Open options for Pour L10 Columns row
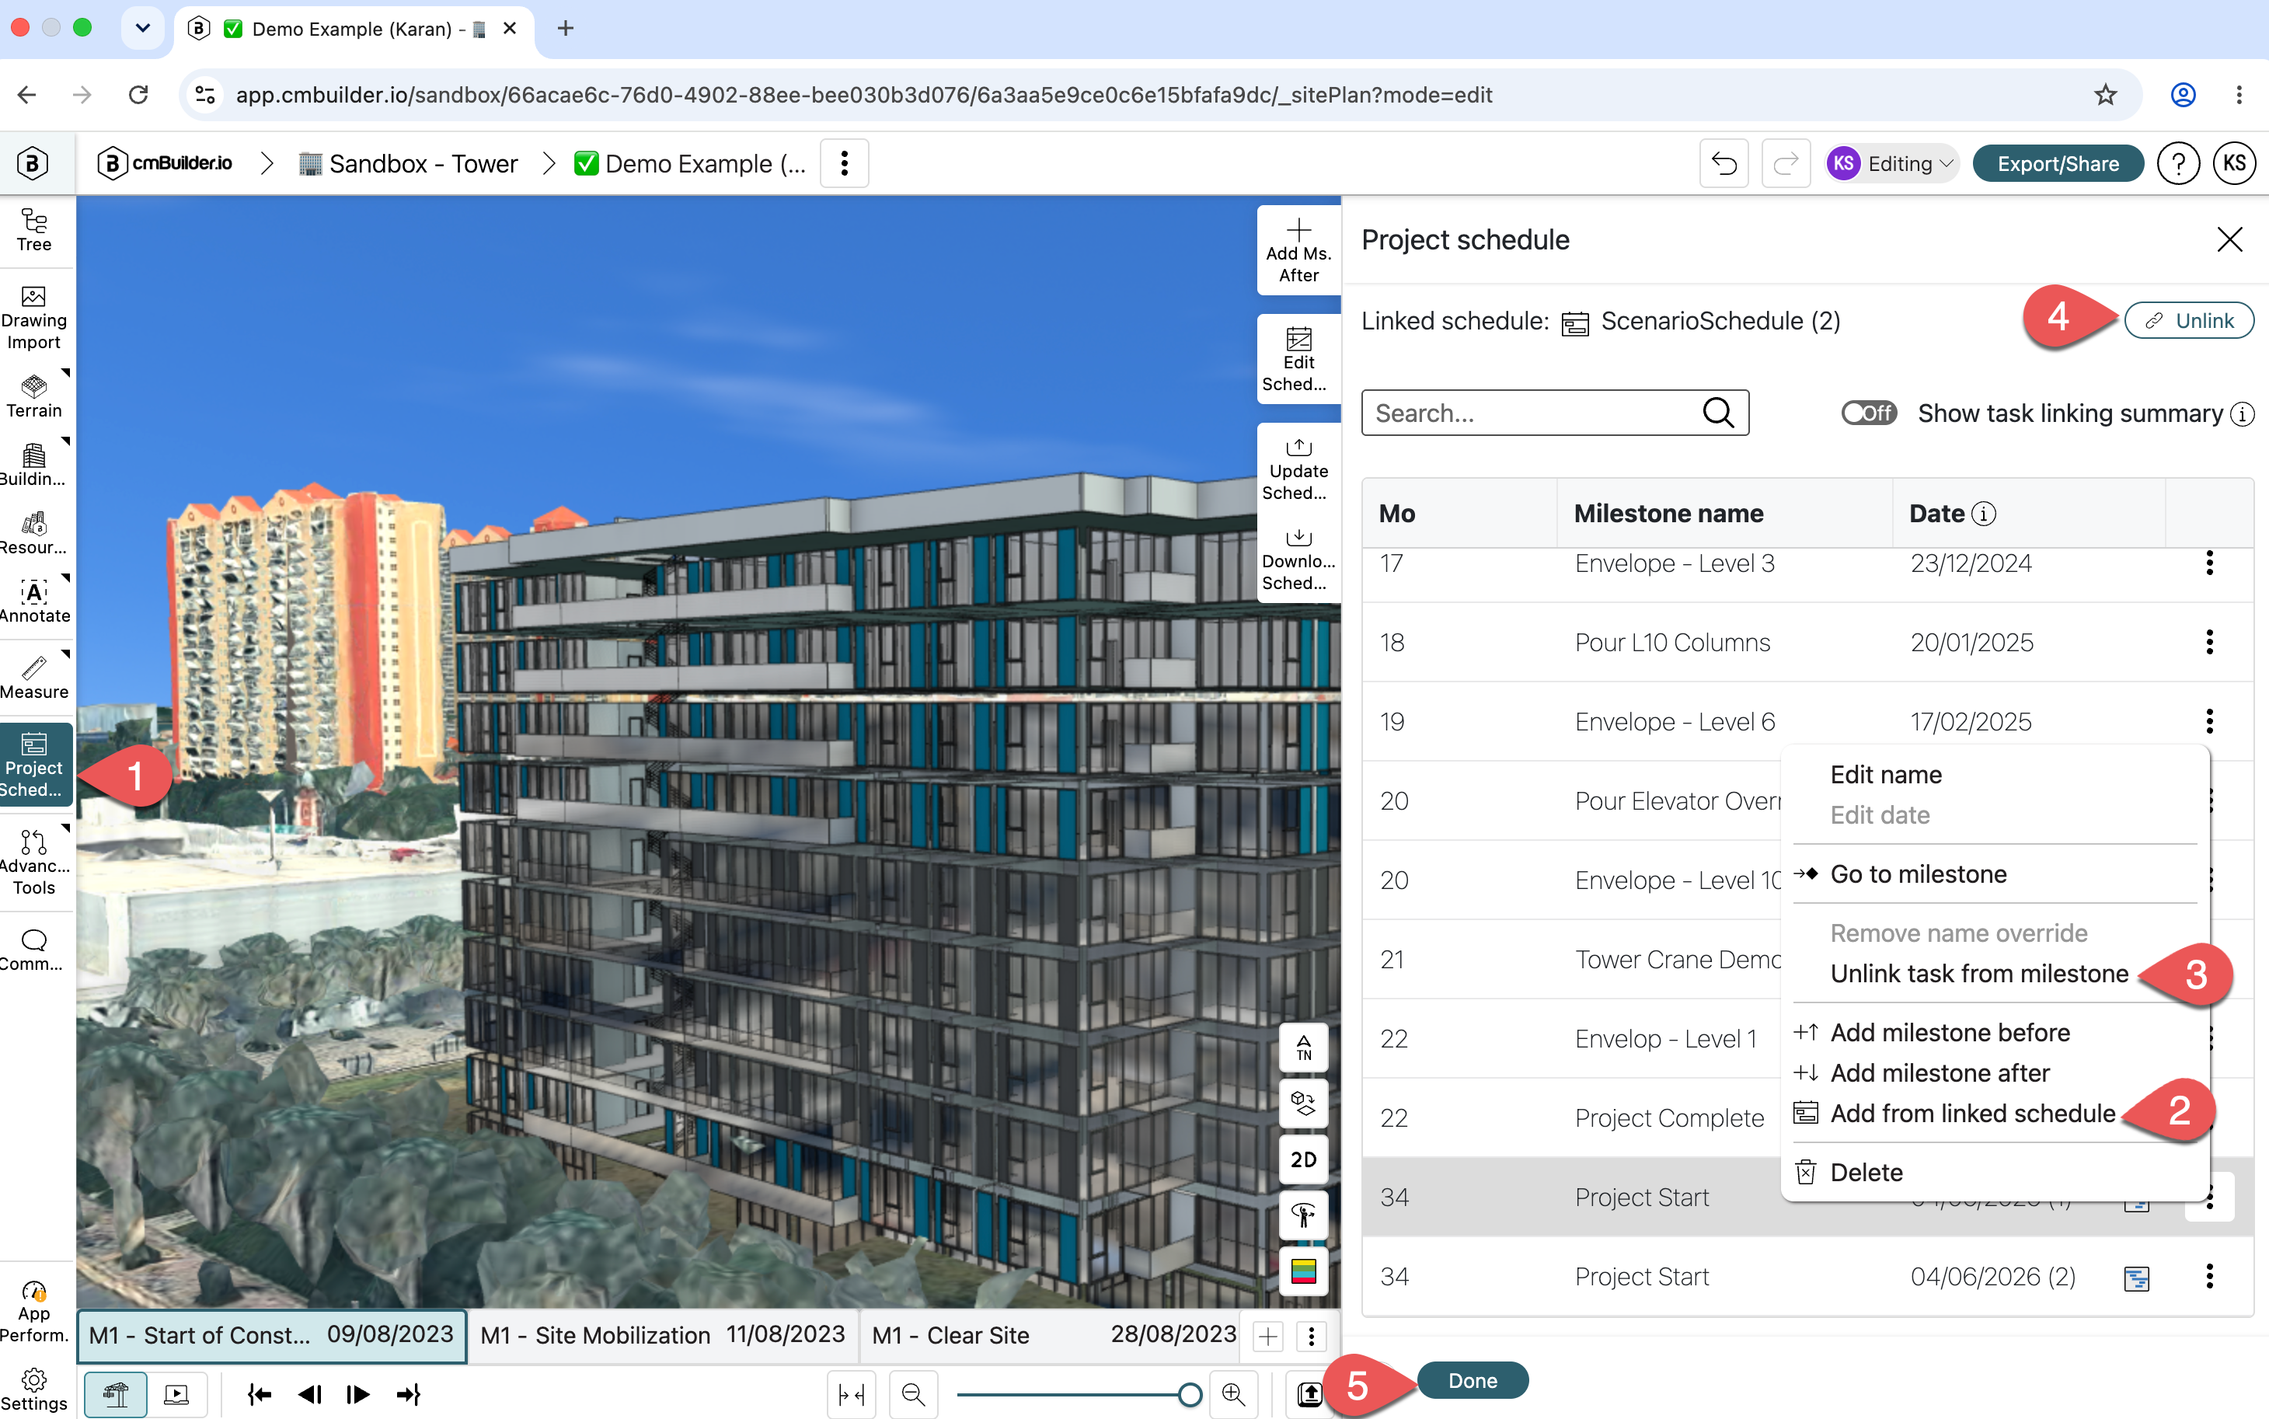Screen dimensions: 2269x1419 (x=2210, y=642)
